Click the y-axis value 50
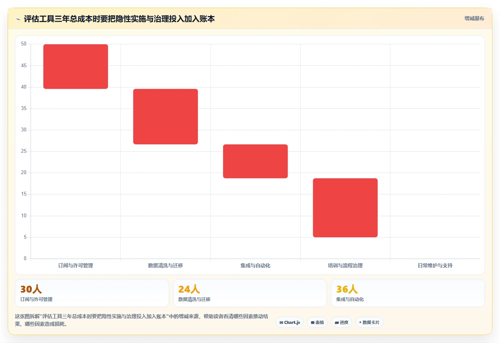The width and height of the screenshot is (500, 343). tap(24, 44)
